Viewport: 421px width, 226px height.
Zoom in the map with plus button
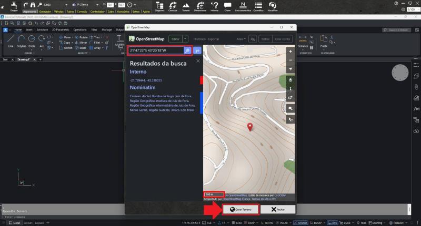click(290, 52)
